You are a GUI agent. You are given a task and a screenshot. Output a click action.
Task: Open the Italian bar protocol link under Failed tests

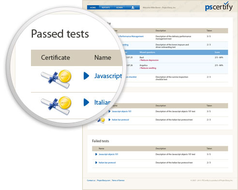pos(107,163)
